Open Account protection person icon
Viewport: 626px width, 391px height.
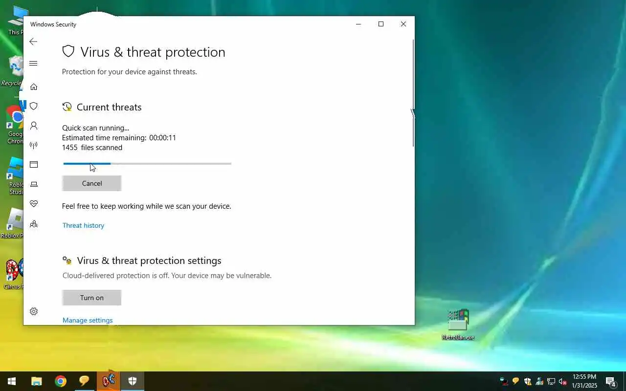tap(34, 126)
